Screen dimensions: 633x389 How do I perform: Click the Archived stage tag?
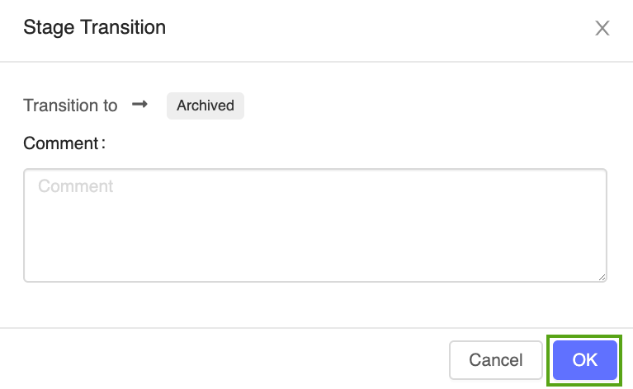[205, 105]
